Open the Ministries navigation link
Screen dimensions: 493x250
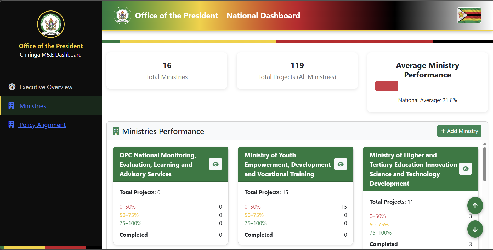click(x=32, y=106)
